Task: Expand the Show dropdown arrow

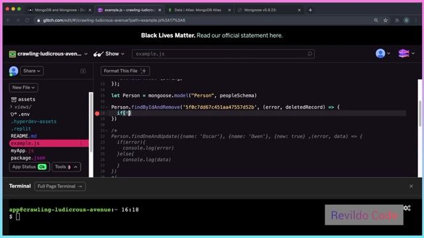Action: (123, 54)
